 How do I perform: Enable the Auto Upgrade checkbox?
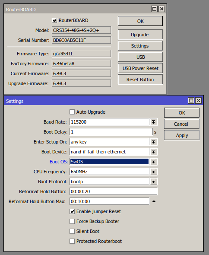pyautogui.click(x=72, y=112)
